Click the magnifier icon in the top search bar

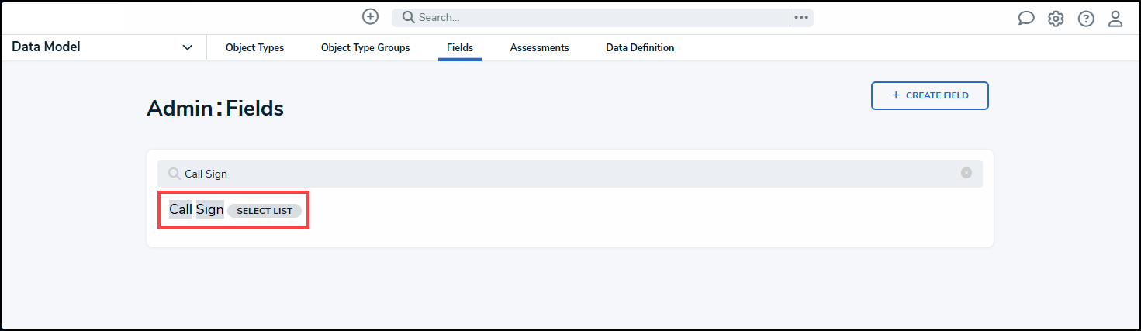pyautogui.click(x=408, y=17)
